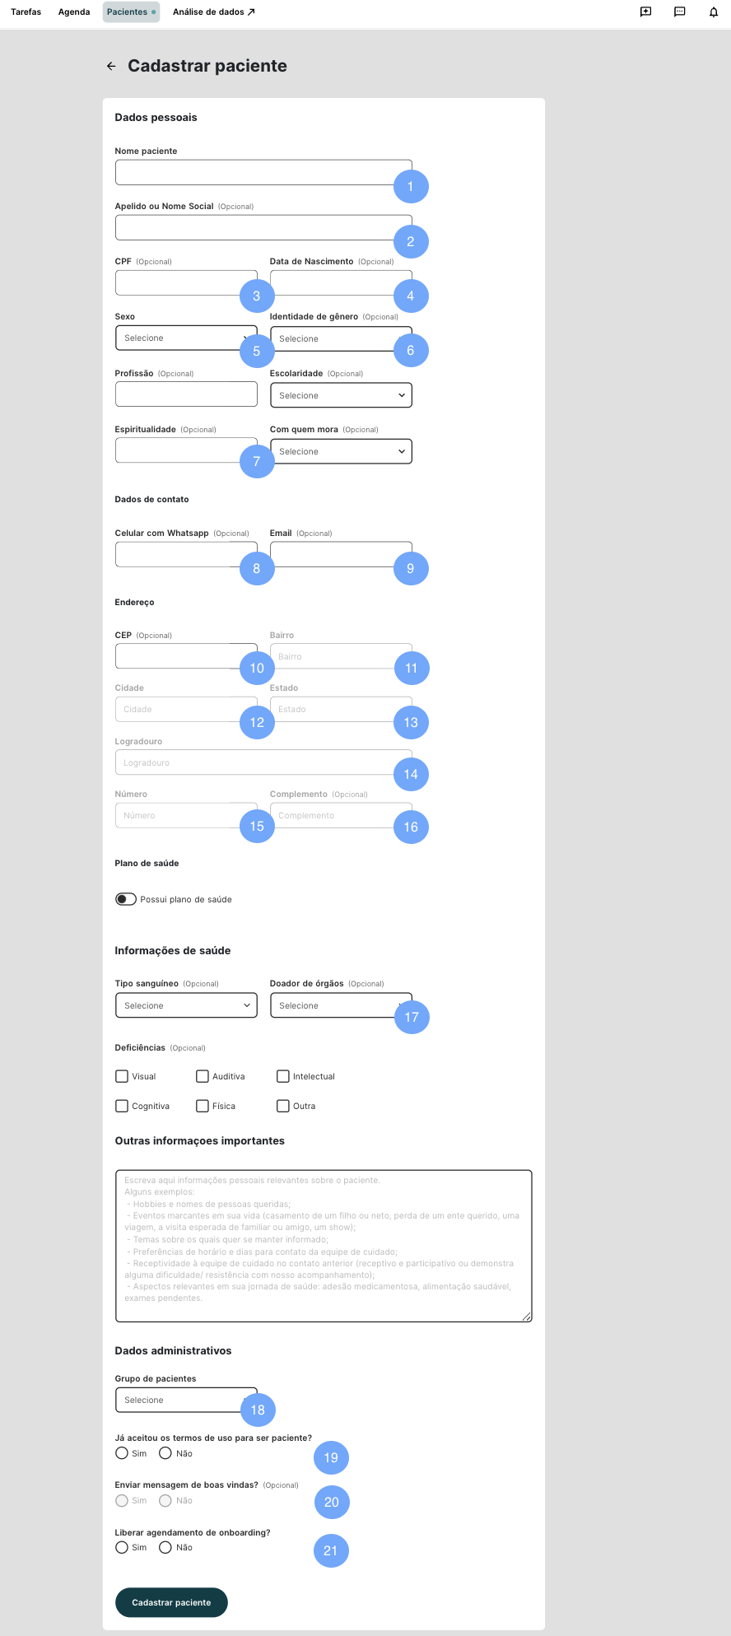Click into the Profissão input field

point(186,394)
